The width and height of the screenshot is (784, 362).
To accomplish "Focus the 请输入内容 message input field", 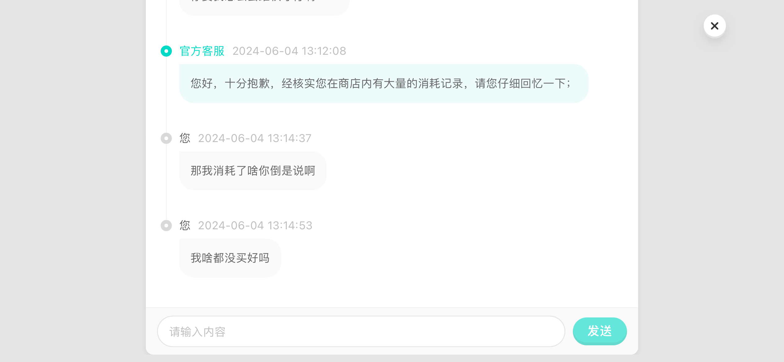I will pyautogui.click(x=361, y=331).
